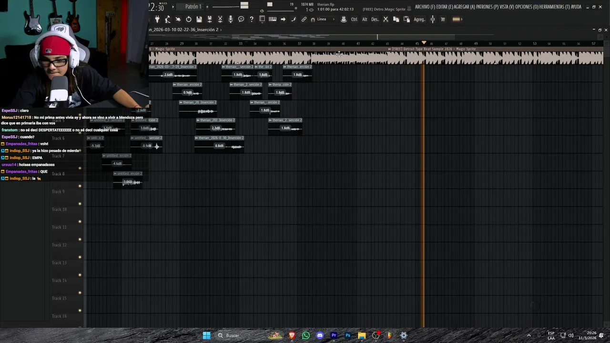This screenshot has width=610, height=343.
Task: Click the copy pages icon
Action: click(x=396, y=19)
